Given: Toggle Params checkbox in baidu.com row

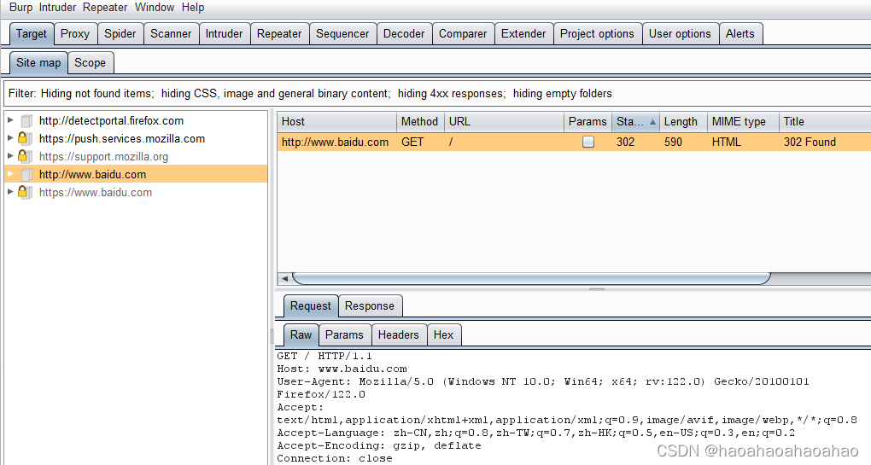Looking at the screenshot, I should [587, 142].
